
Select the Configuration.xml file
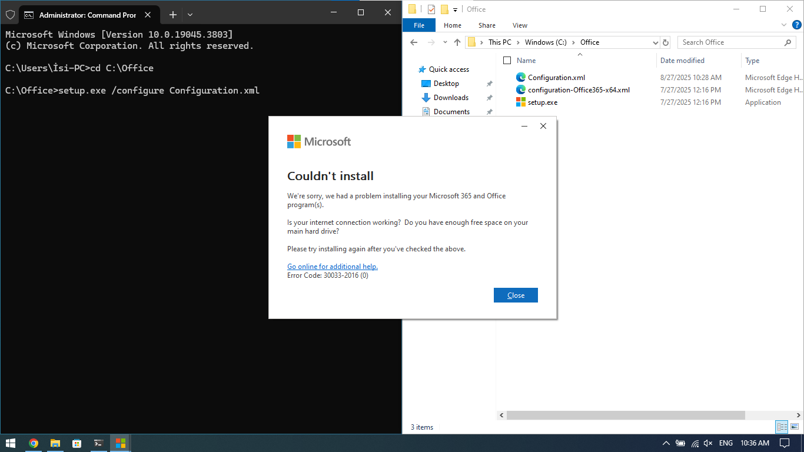(556, 78)
